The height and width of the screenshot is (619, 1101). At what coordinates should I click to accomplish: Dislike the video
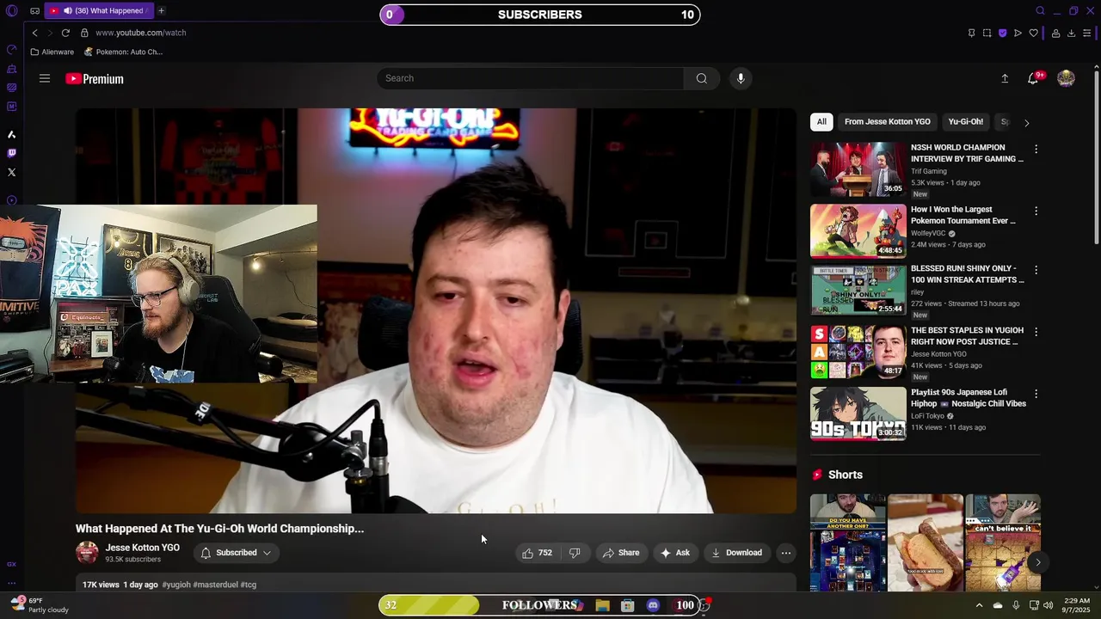(575, 553)
